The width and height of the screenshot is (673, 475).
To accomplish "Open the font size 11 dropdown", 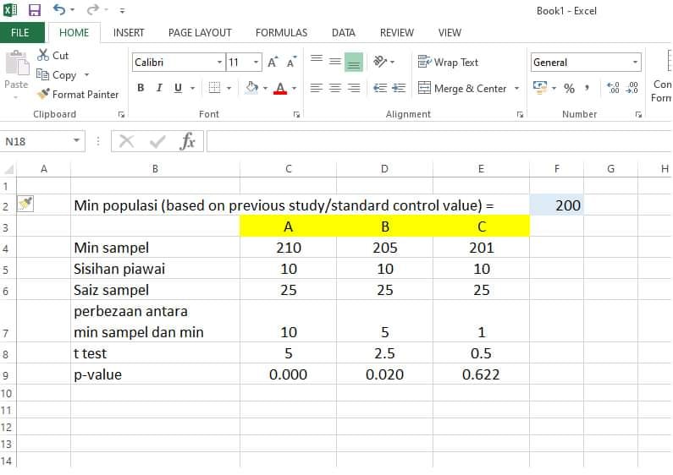I will pos(257,63).
